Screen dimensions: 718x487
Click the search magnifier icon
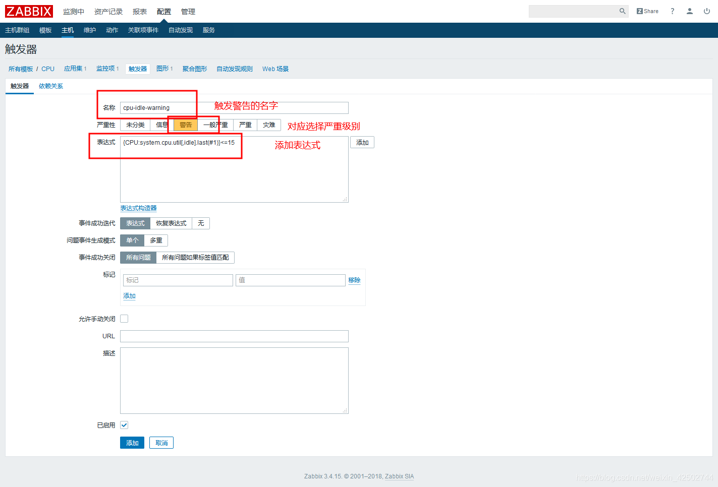click(622, 11)
